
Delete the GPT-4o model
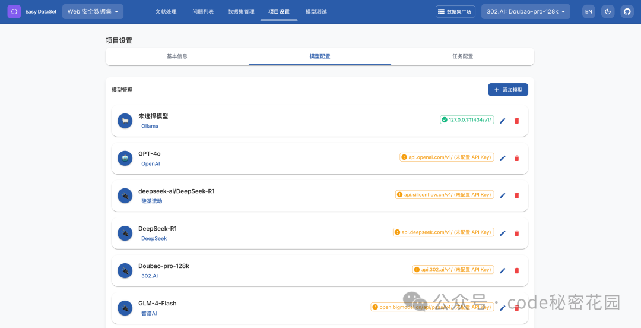[517, 158]
